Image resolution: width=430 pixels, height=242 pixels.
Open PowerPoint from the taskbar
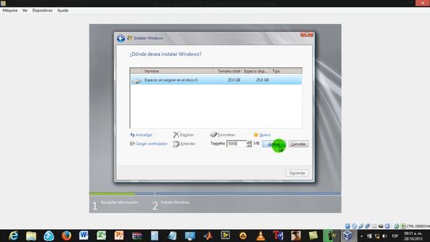click(119, 235)
